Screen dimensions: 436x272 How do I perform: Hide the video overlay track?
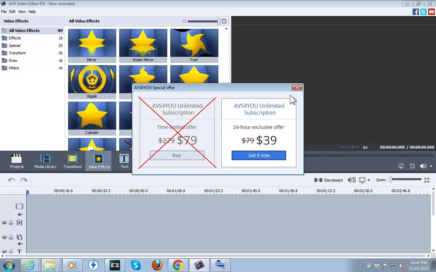[4, 237]
